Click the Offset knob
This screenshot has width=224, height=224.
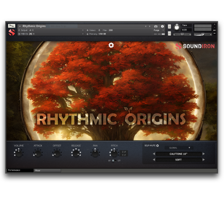(x=57, y=153)
